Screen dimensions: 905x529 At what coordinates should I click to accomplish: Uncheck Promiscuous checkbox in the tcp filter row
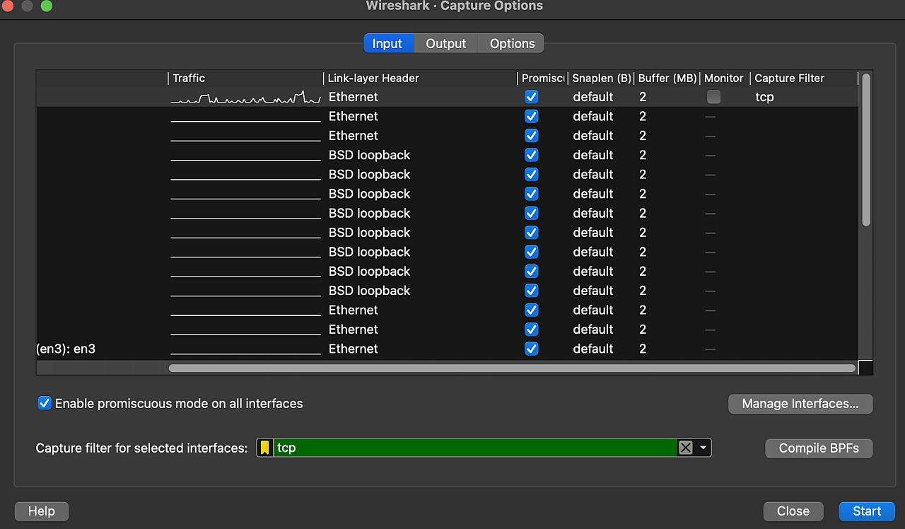pyautogui.click(x=532, y=97)
